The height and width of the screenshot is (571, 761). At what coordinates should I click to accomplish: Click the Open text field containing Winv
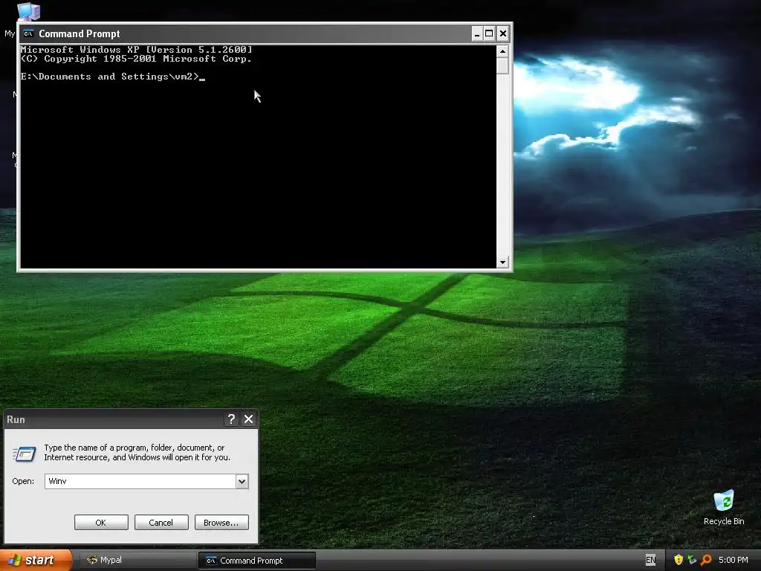pyautogui.click(x=140, y=481)
